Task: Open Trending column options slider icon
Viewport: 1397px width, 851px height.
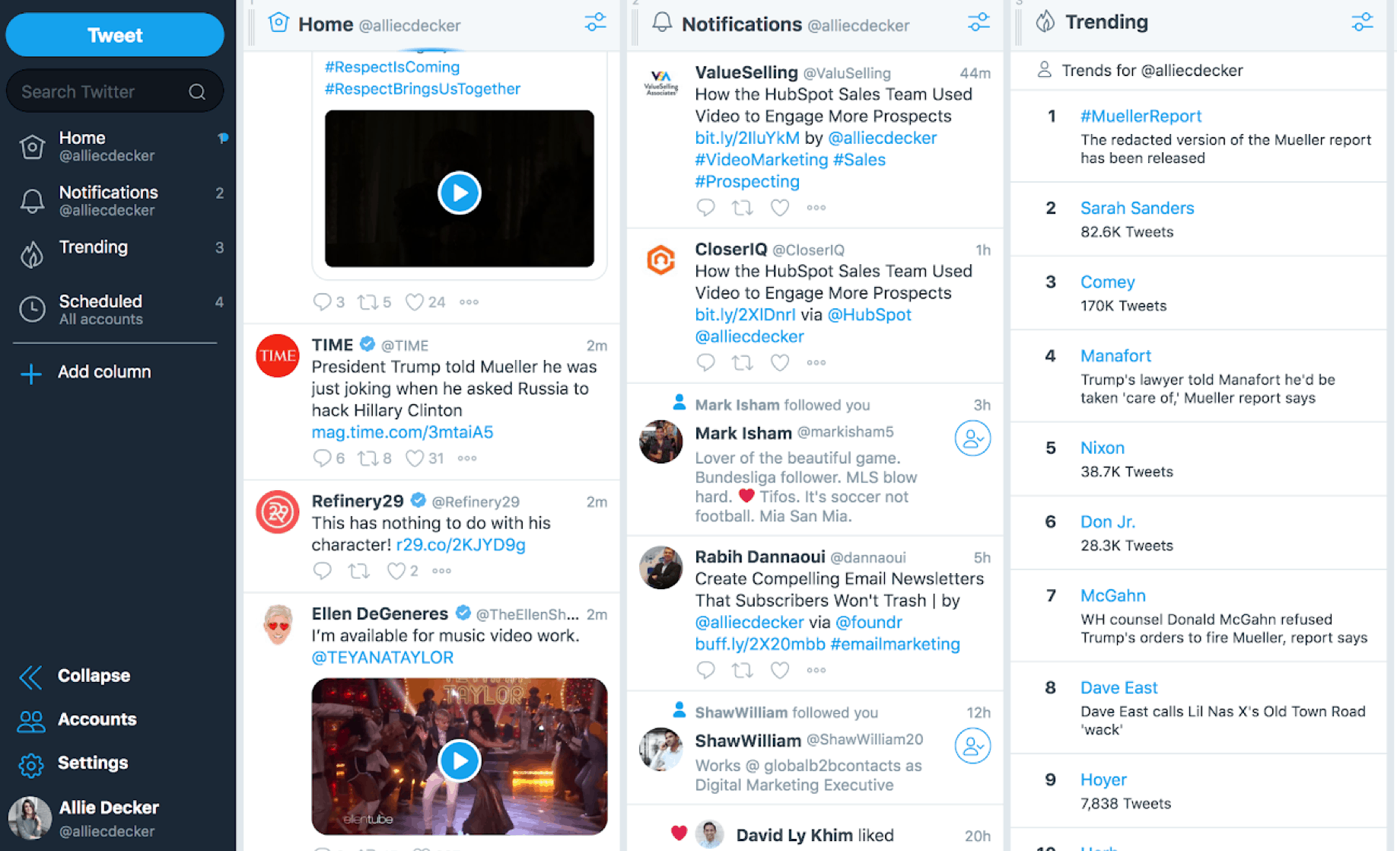Action: click(1362, 22)
